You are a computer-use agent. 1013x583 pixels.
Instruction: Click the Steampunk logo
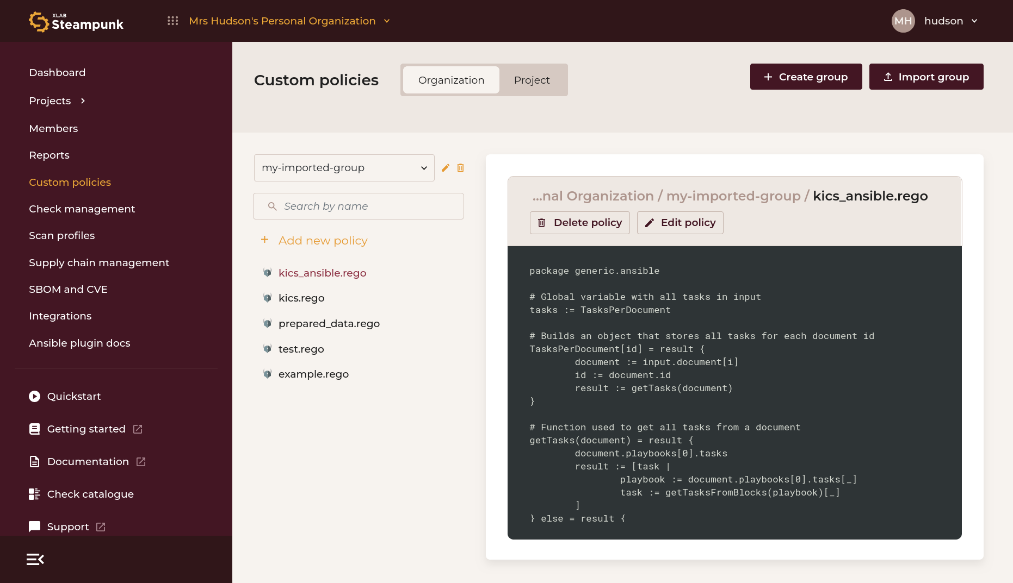pyautogui.click(x=76, y=21)
